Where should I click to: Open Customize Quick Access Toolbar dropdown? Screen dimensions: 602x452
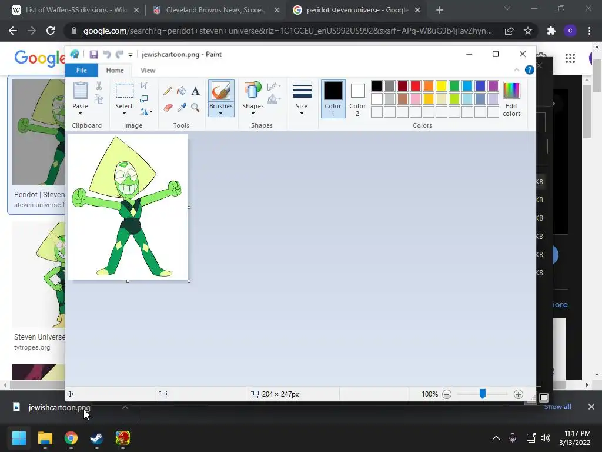[131, 55]
